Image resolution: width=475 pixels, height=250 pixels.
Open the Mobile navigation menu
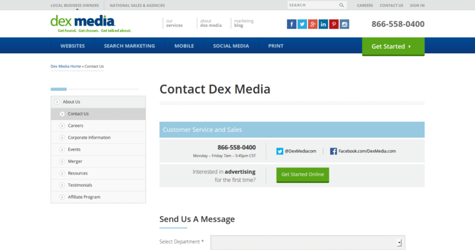[x=184, y=46]
